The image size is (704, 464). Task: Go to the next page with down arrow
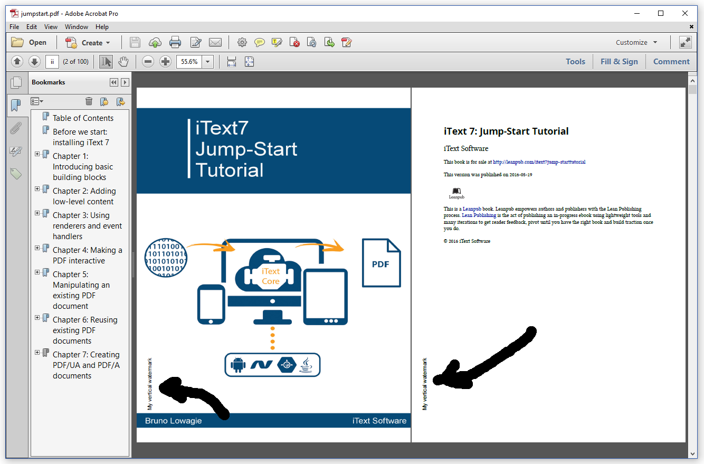pyautogui.click(x=35, y=62)
